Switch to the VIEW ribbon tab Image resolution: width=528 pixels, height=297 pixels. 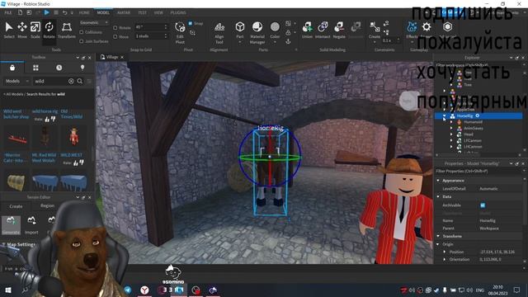click(158, 12)
